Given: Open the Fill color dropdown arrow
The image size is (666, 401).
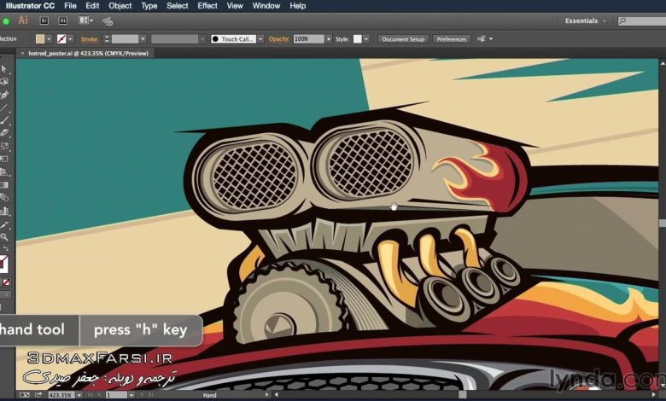Looking at the screenshot, I should 49,39.
